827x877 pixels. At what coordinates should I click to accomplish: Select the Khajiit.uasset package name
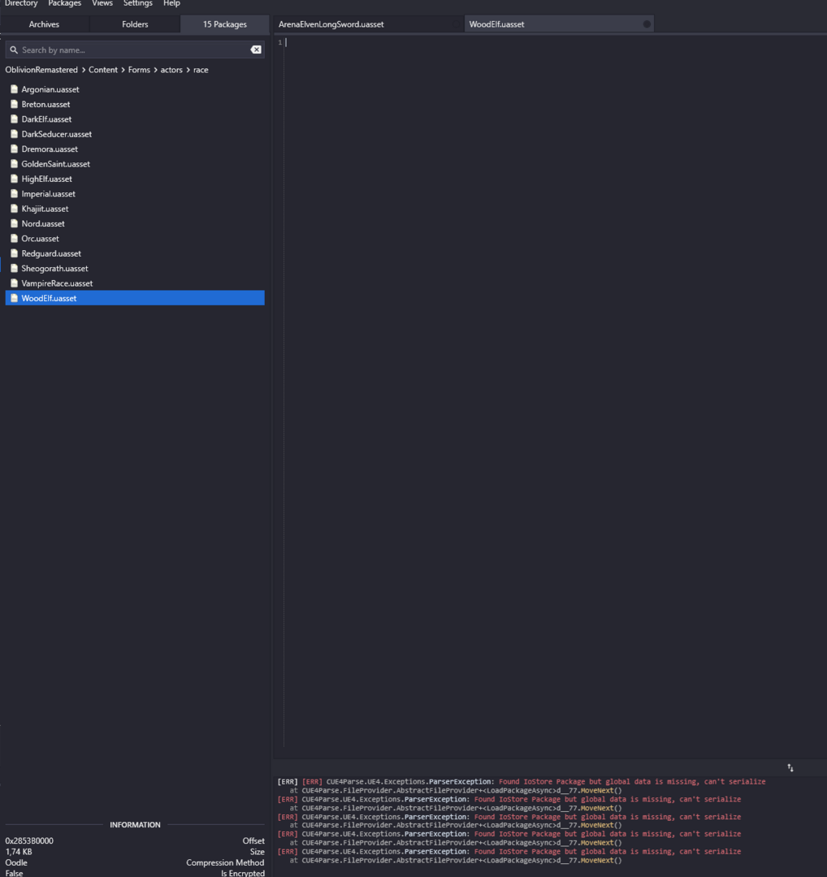(45, 209)
